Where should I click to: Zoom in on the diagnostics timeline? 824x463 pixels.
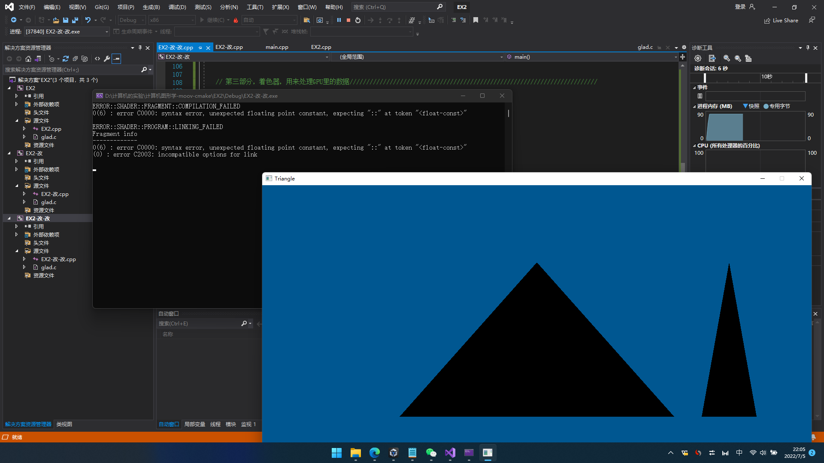727,58
